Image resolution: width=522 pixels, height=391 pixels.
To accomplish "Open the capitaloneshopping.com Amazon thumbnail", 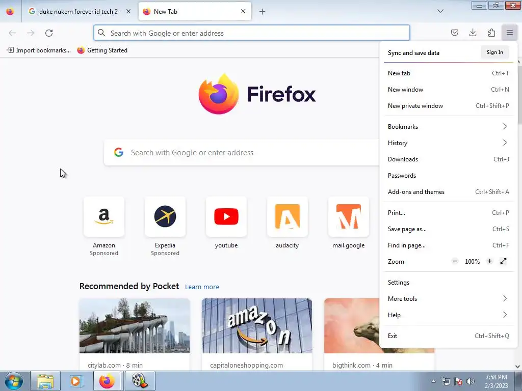I will pyautogui.click(x=257, y=326).
